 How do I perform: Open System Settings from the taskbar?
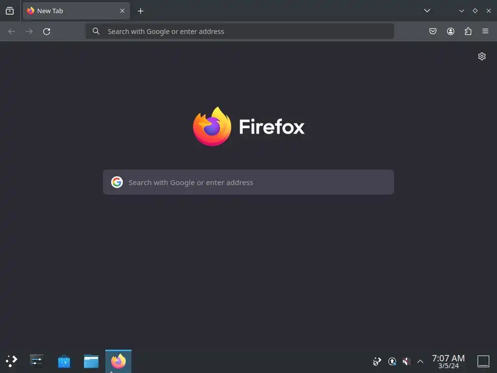(37, 361)
